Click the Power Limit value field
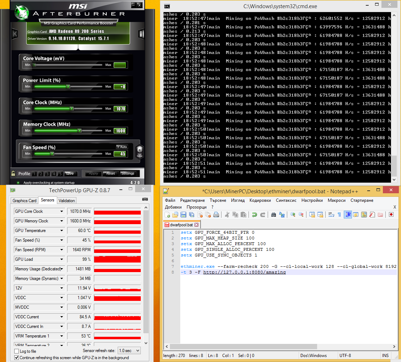This screenshot has height=362, width=401. point(120,87)
